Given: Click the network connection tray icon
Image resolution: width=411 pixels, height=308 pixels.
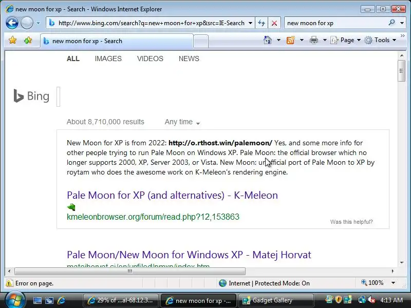Looking at the screenshot, I should [x=362, y=299].
